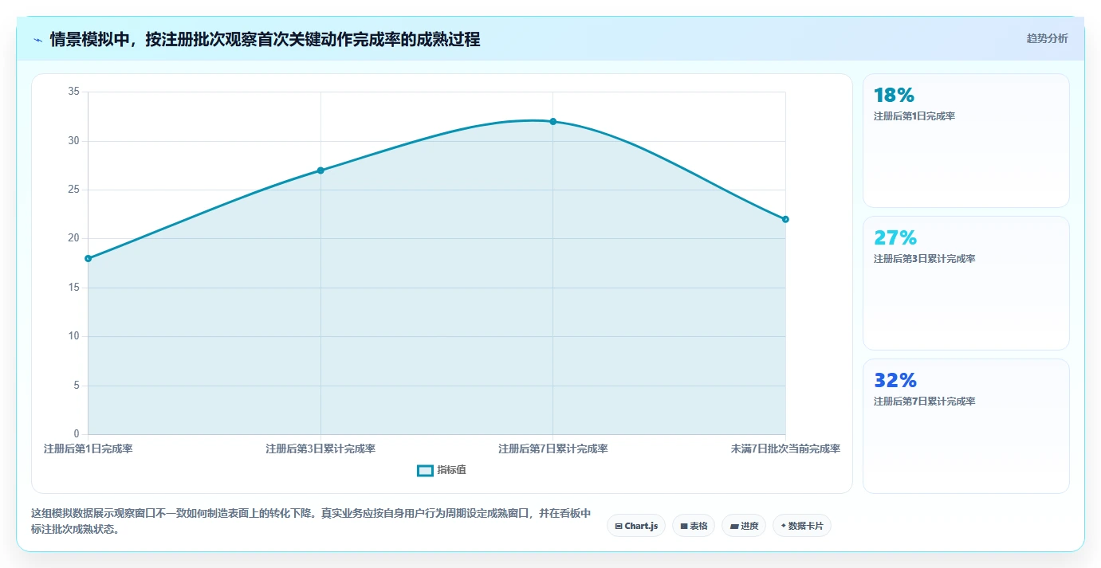Click x-axis label 注册后第7日累计完成率
This screenshot has width=1101, height=568.
click(553, 449)
